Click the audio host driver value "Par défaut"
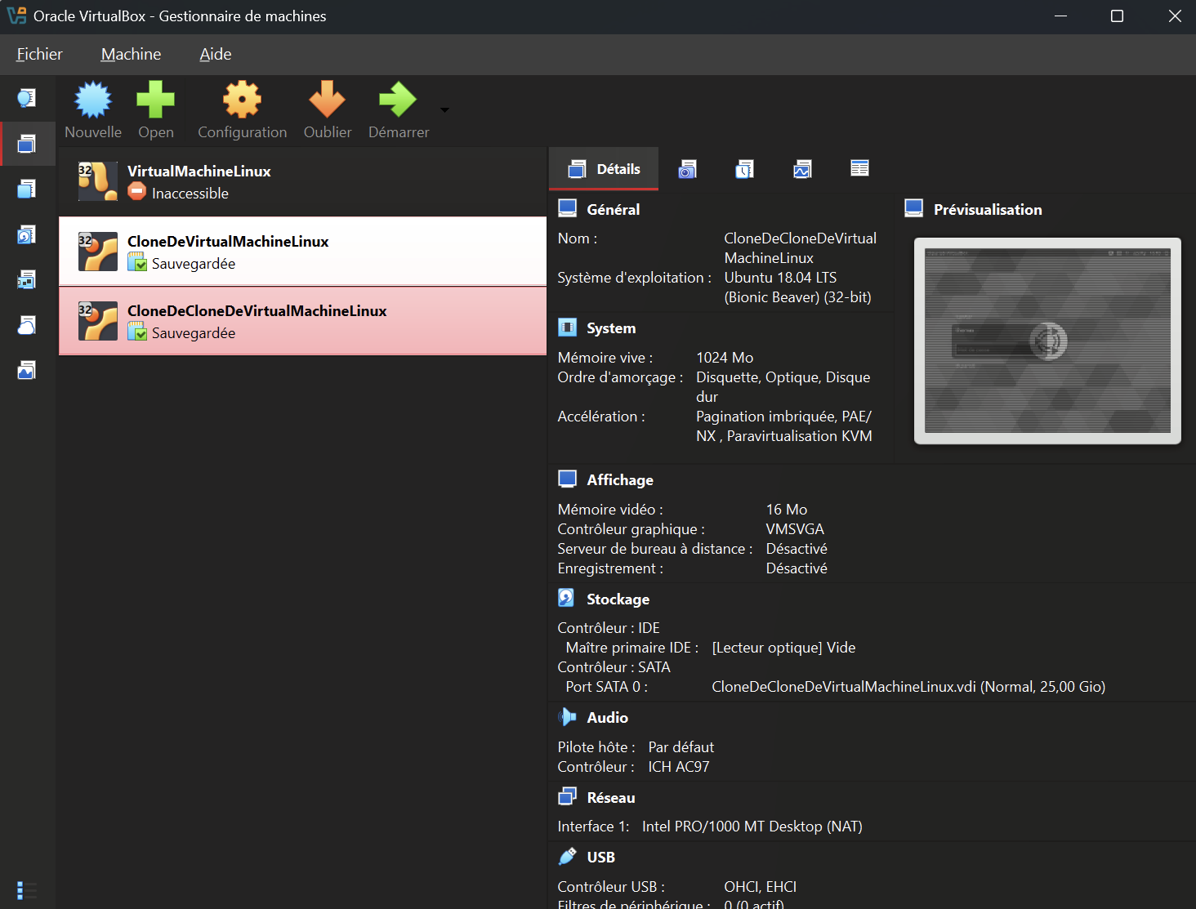The height and width of the screenshot is (909, 1196). 681,747
